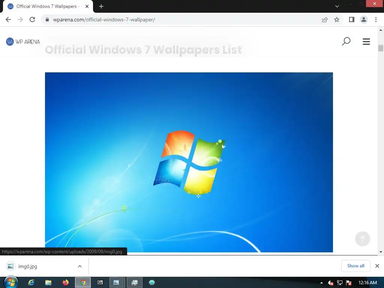The image size is (384, 288).
Task: Reload the current page
Action: pyautogui.click(x=32, y=19)
